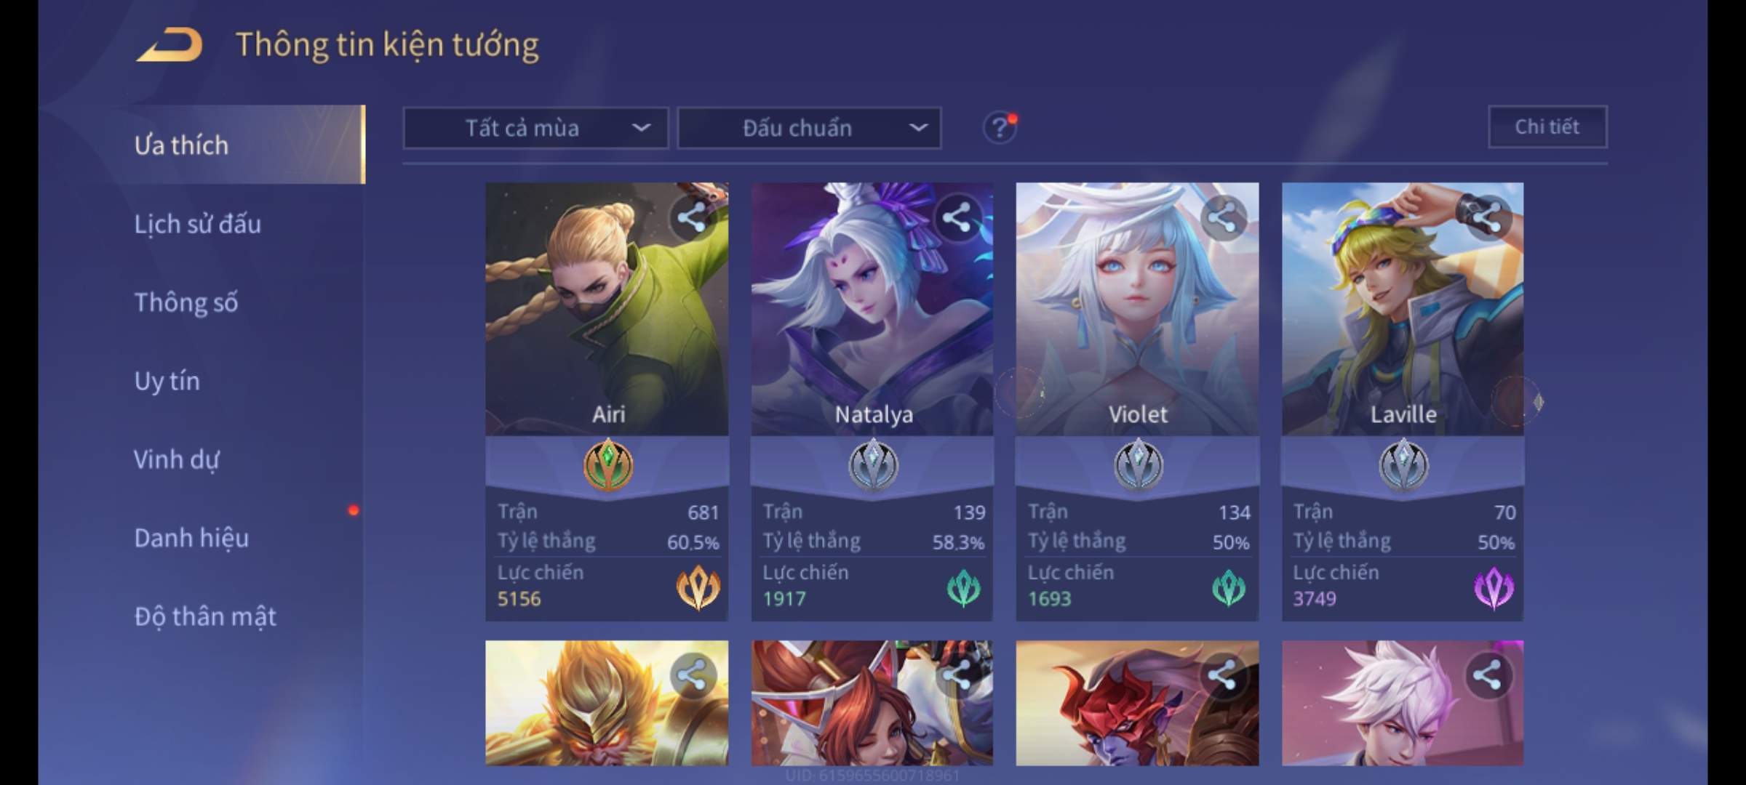Image resolution: width=1746 pixels, height=785 pixels.
Task: Tap share icon on monkey king hero card
Action: click(x=691, y=675)
